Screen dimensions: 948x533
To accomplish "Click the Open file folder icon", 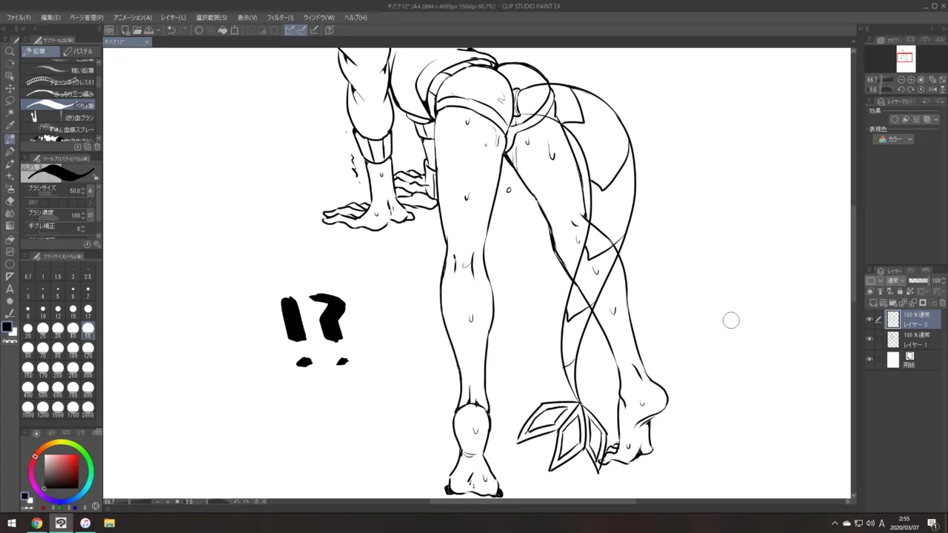I will (x=137, y=30).
